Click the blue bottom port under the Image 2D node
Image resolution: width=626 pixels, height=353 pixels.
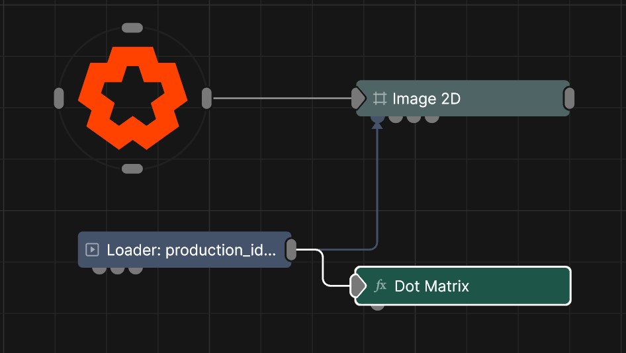(377, 119)
